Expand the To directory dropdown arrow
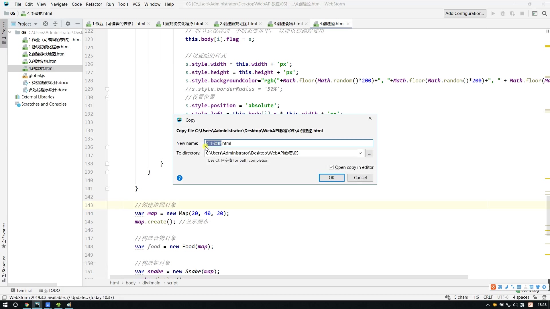This screenshot has height=309, width=550. point(360,153)
